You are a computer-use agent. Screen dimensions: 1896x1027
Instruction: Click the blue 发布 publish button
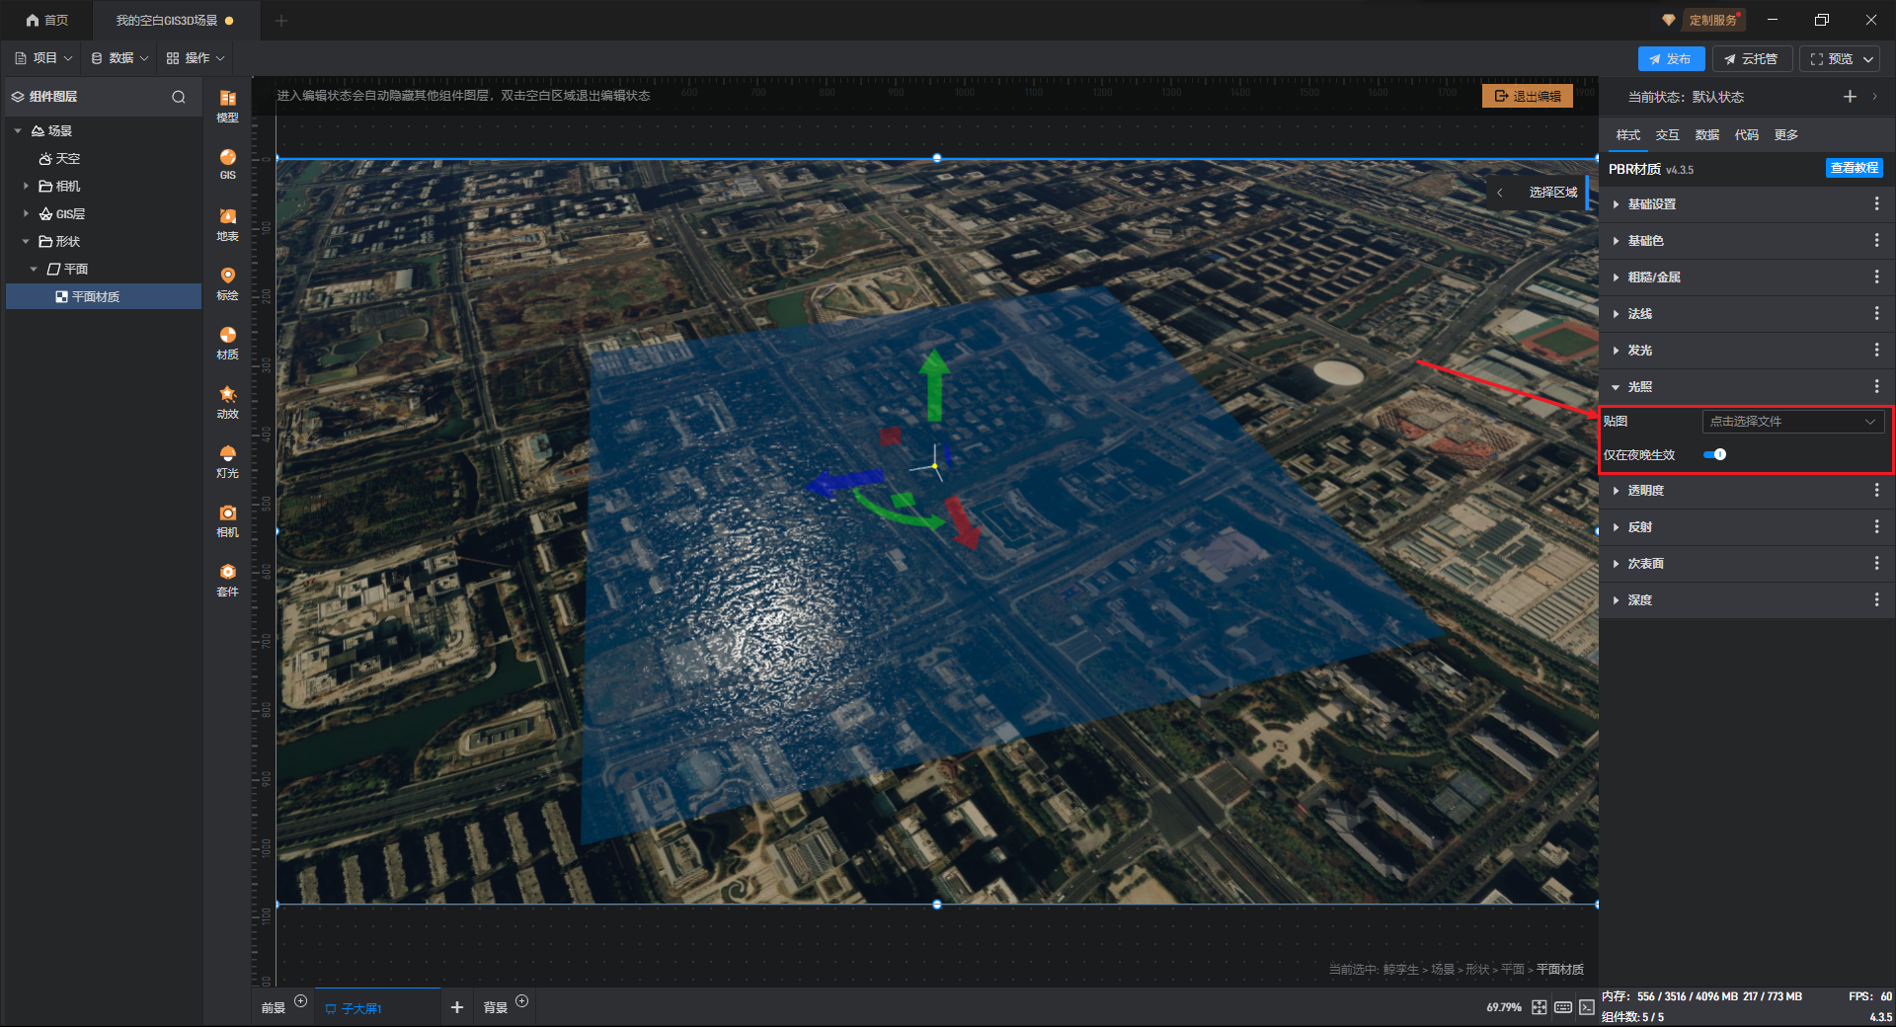(1671, 59)
